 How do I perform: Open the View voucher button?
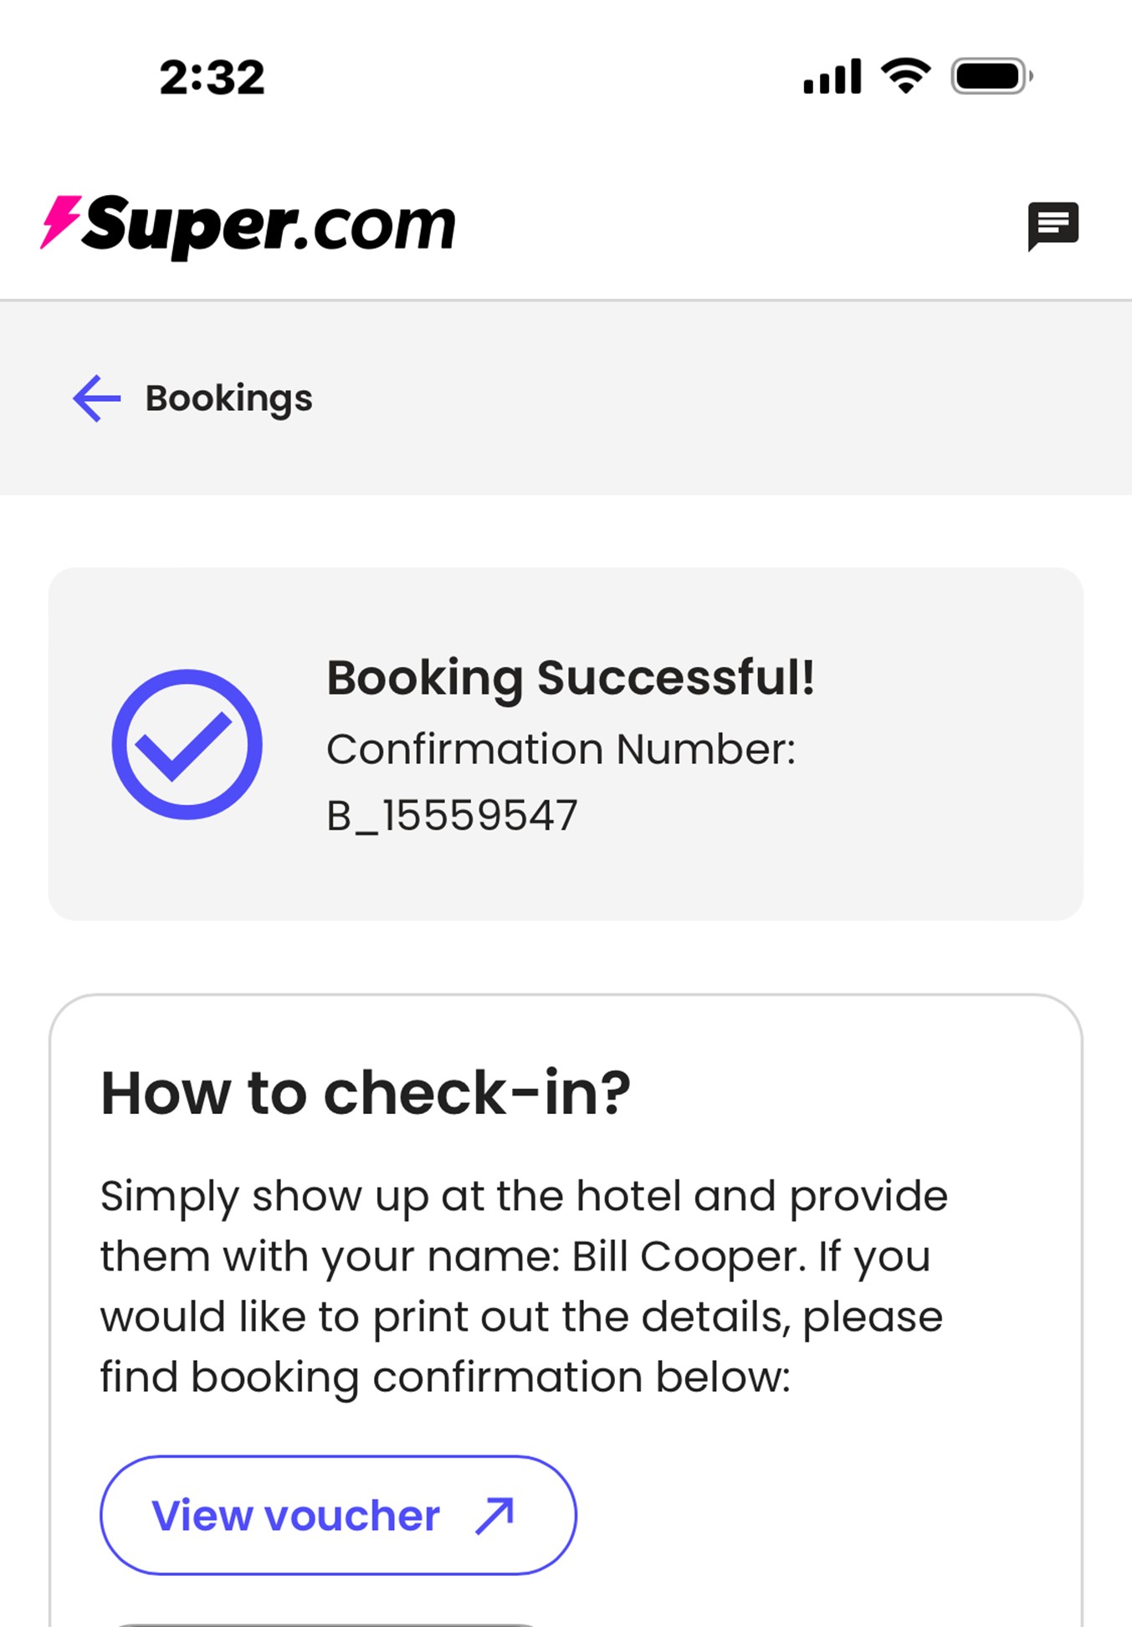(x=338, y=1516)
